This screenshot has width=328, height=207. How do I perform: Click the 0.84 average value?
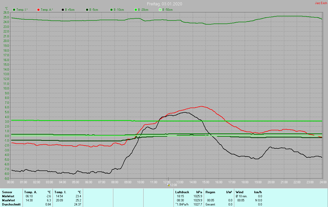(48, 204)
